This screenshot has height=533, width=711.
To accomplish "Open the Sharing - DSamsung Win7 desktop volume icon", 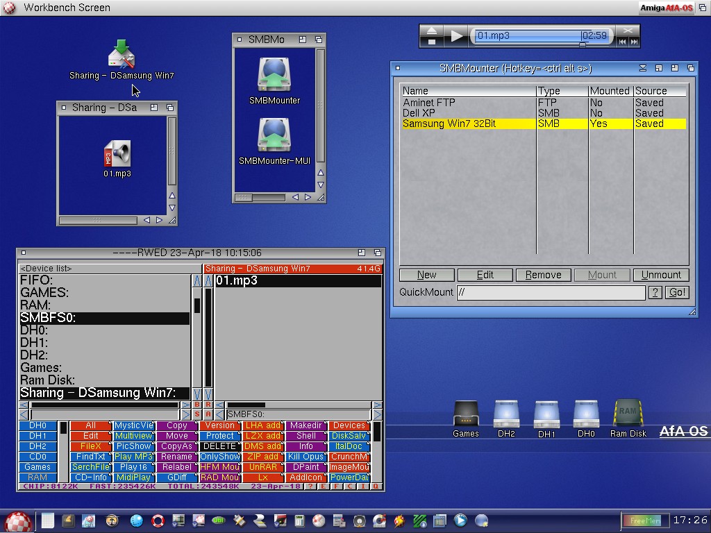I will coord(122,56).
